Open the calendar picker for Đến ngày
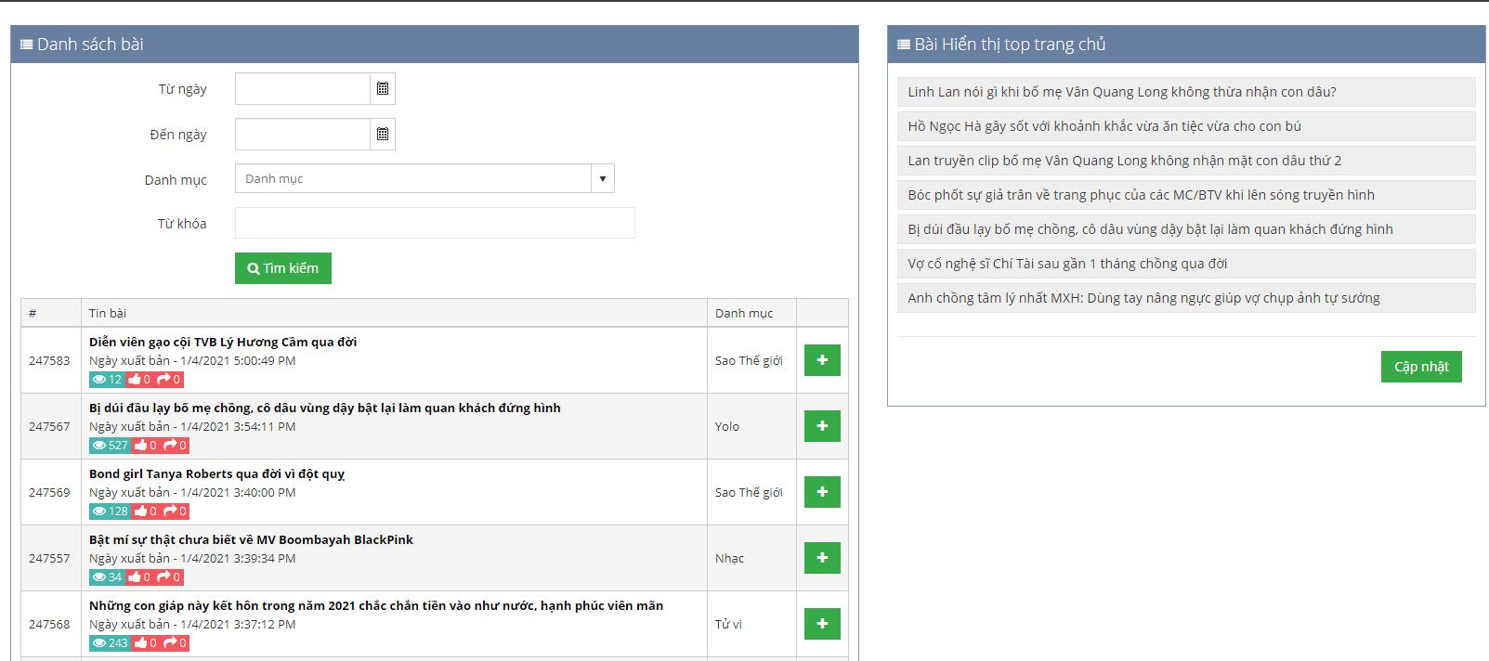1489x661 pixels. click(x=382, y=135)
